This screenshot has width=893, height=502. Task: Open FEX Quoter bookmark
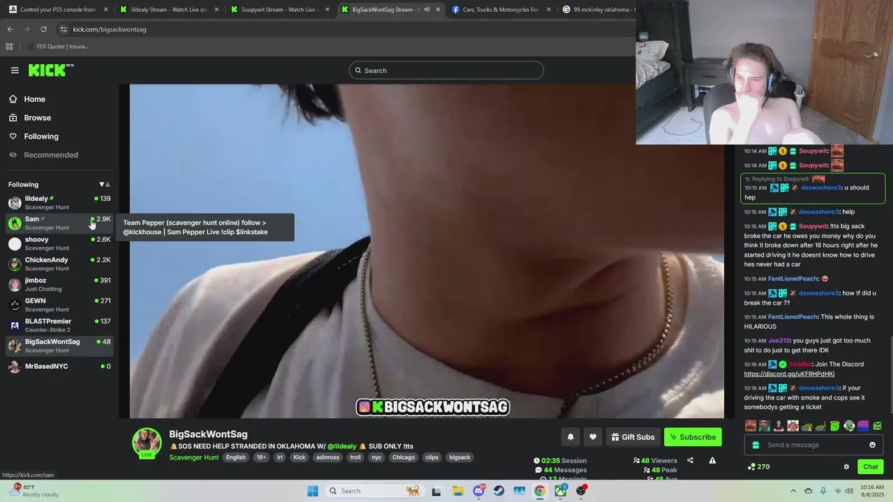57,47
